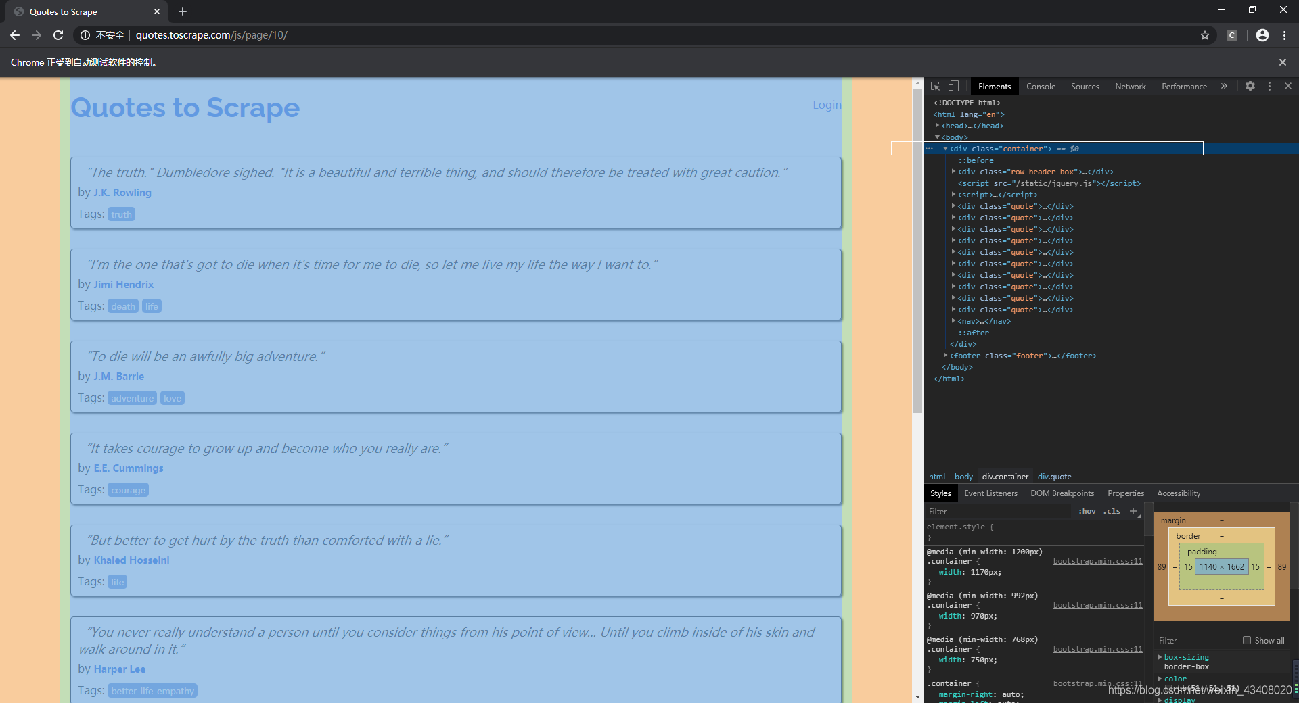Enable the Show all checkbox
The height and width of the screenshot is (703, 1299).
1247,640
